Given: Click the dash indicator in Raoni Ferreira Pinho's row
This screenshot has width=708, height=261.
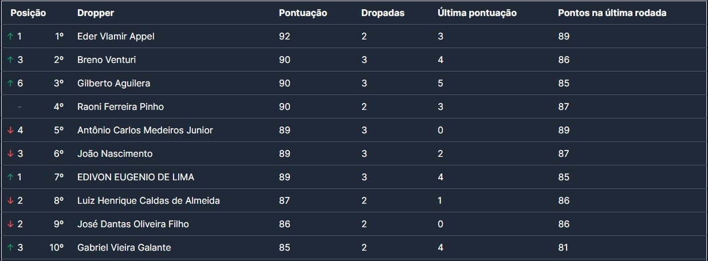Looking at the screenshot, I should [19, 107].
